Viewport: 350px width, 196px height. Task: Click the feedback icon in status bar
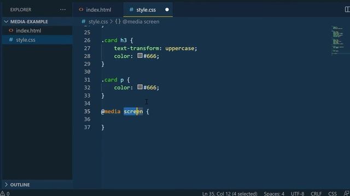click(x=347, y=193)
